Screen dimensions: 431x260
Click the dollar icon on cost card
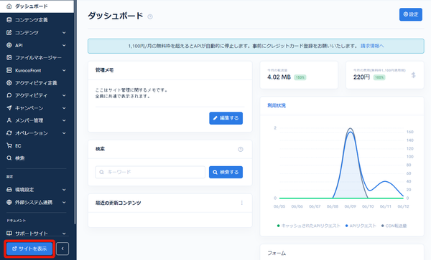click(414, 75)
